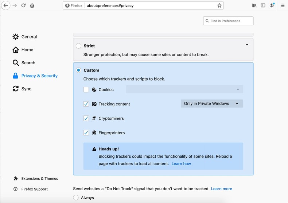Bookmark this page with the star icon
Screen dimensions: 288x203
(x=219, y=5)
